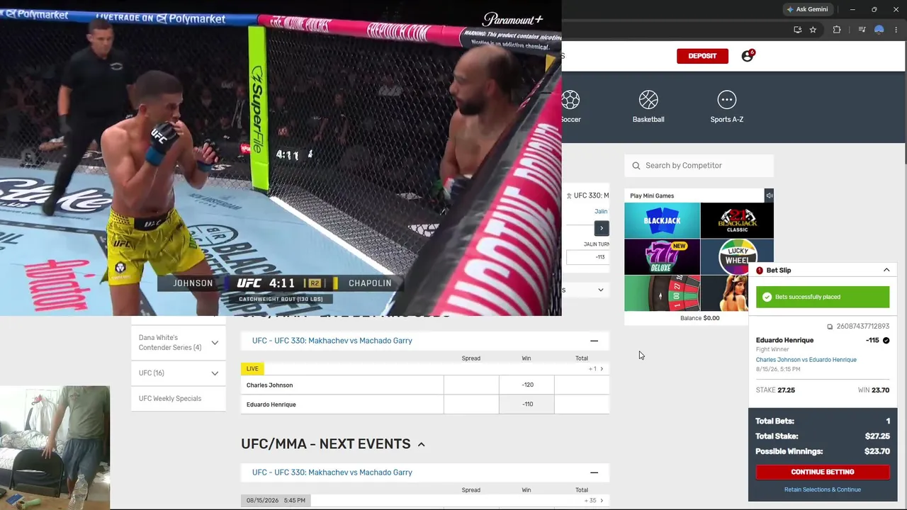Click the Bets successfully placed banner
This screenshot has height=510, width=907.
(x=823, y=297)
